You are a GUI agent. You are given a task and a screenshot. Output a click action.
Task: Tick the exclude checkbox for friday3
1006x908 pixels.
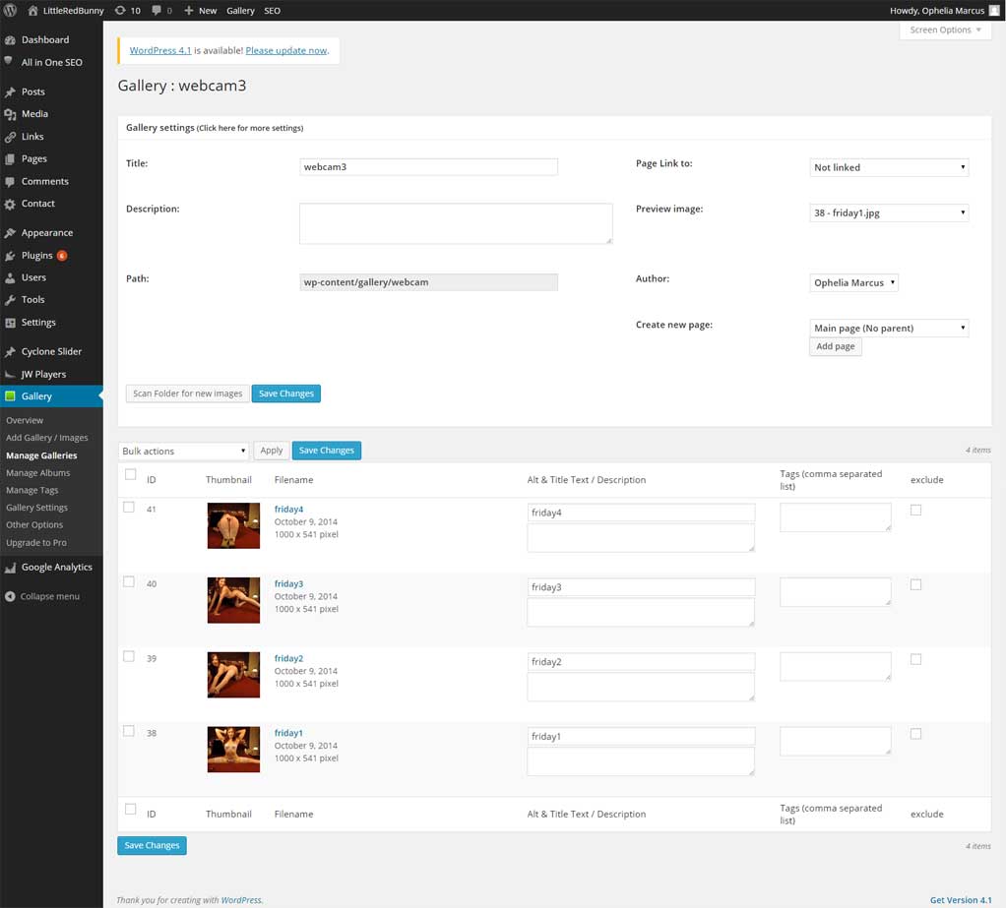(x=916, y=585)
